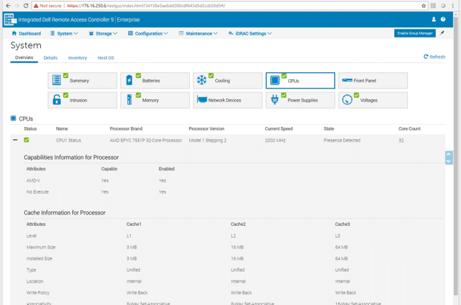Open the help question mark icon

(443, 20)
